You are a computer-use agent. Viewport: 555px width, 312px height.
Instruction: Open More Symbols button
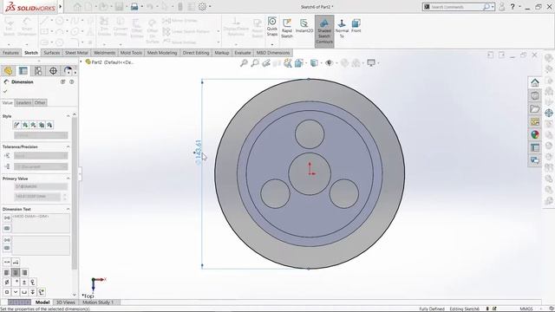[42, 292]
